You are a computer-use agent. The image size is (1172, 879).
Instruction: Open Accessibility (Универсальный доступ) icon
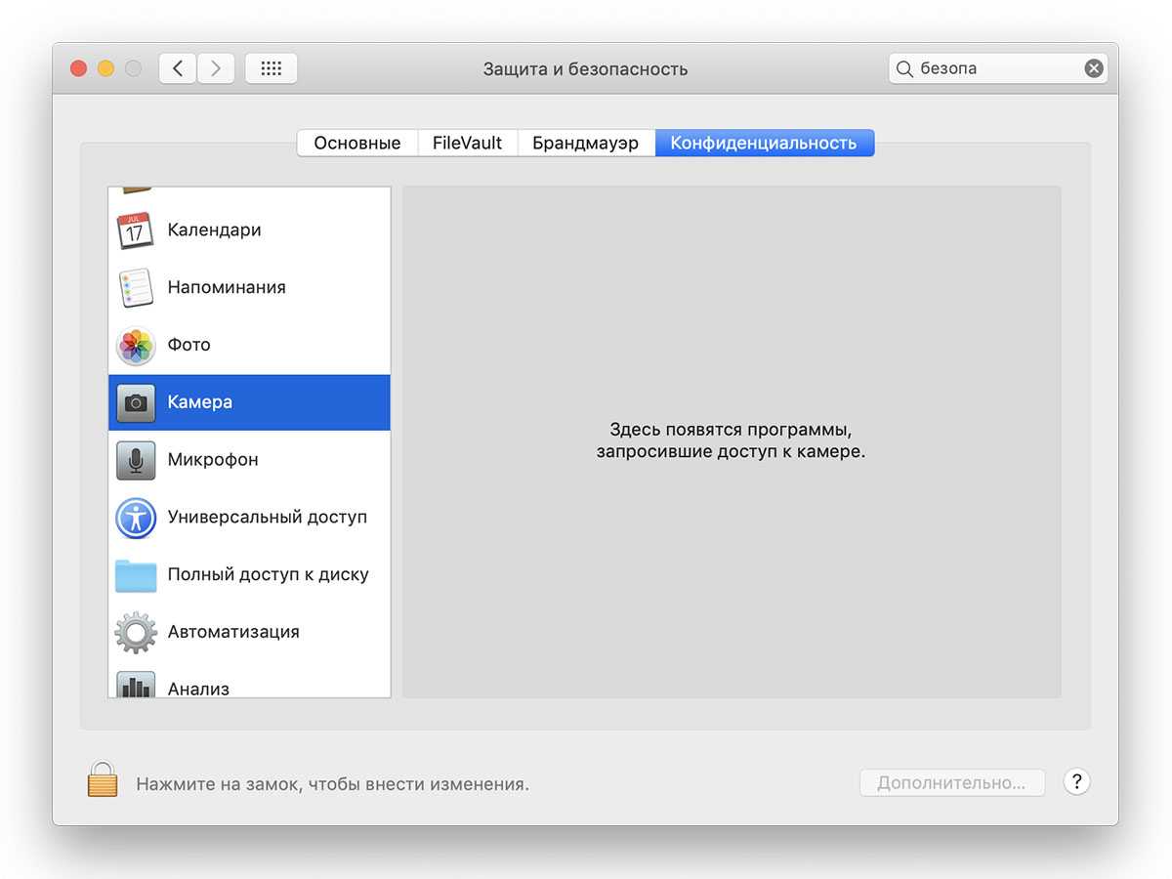click(135, 518)
